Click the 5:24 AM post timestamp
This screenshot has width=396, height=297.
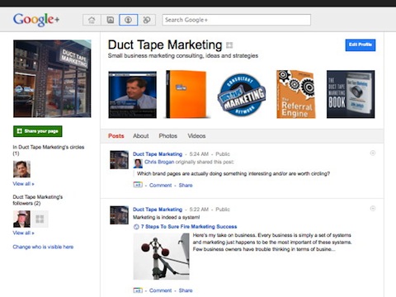[199, 154]
